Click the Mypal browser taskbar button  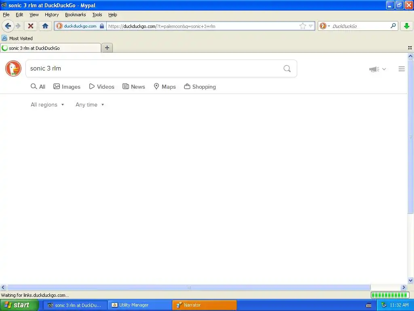[x=75, y=305]
